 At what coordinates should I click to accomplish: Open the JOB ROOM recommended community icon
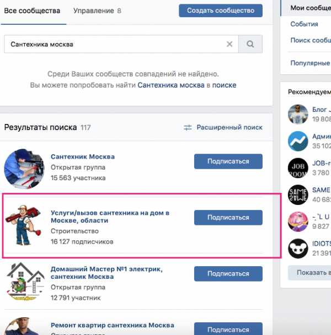298,168
